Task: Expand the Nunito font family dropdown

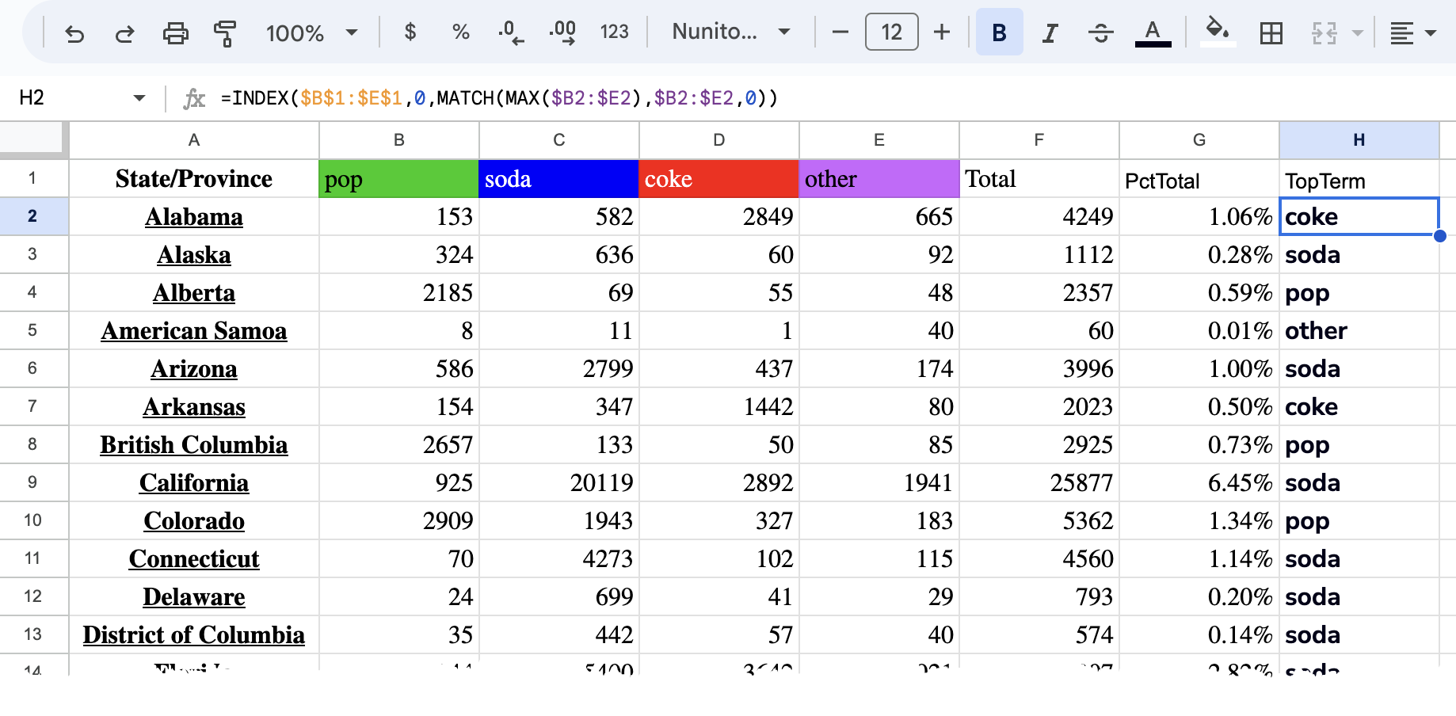Action: coord(730,32)
